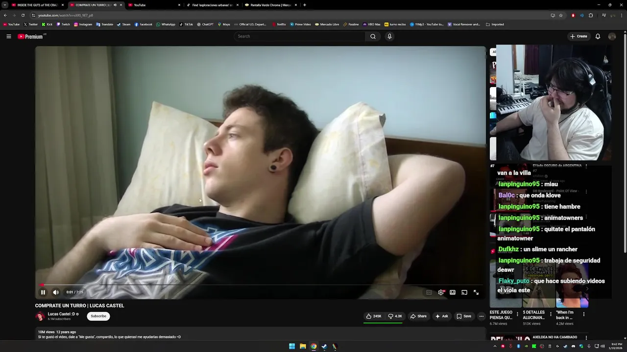
Task: Click the Share button under the video
Action: tap(418, 316)
